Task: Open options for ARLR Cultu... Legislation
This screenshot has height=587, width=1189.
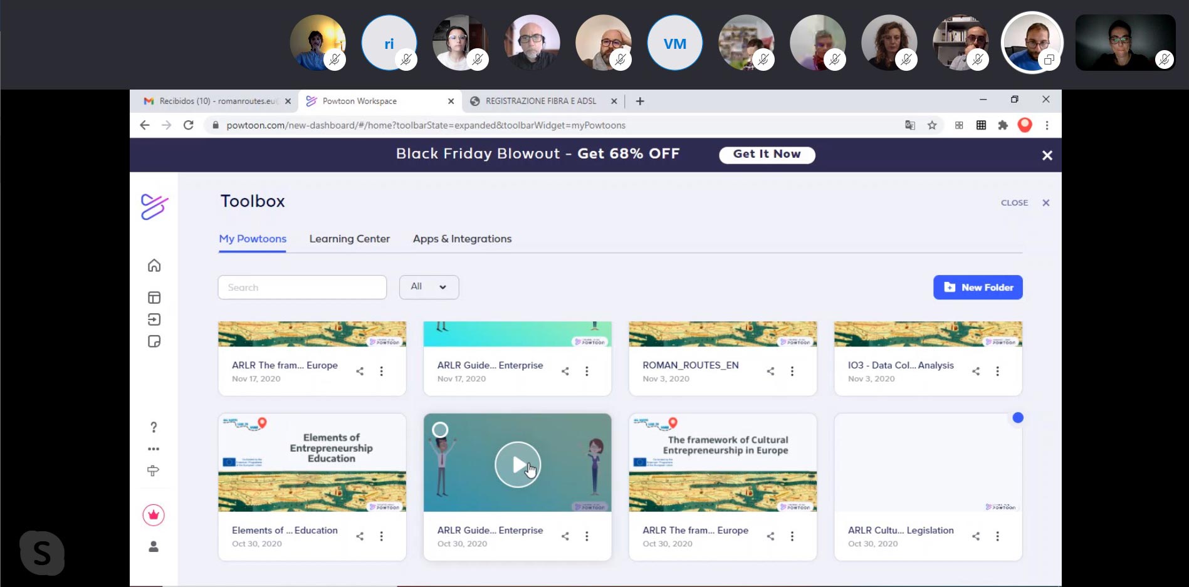Action: point(998,536)
